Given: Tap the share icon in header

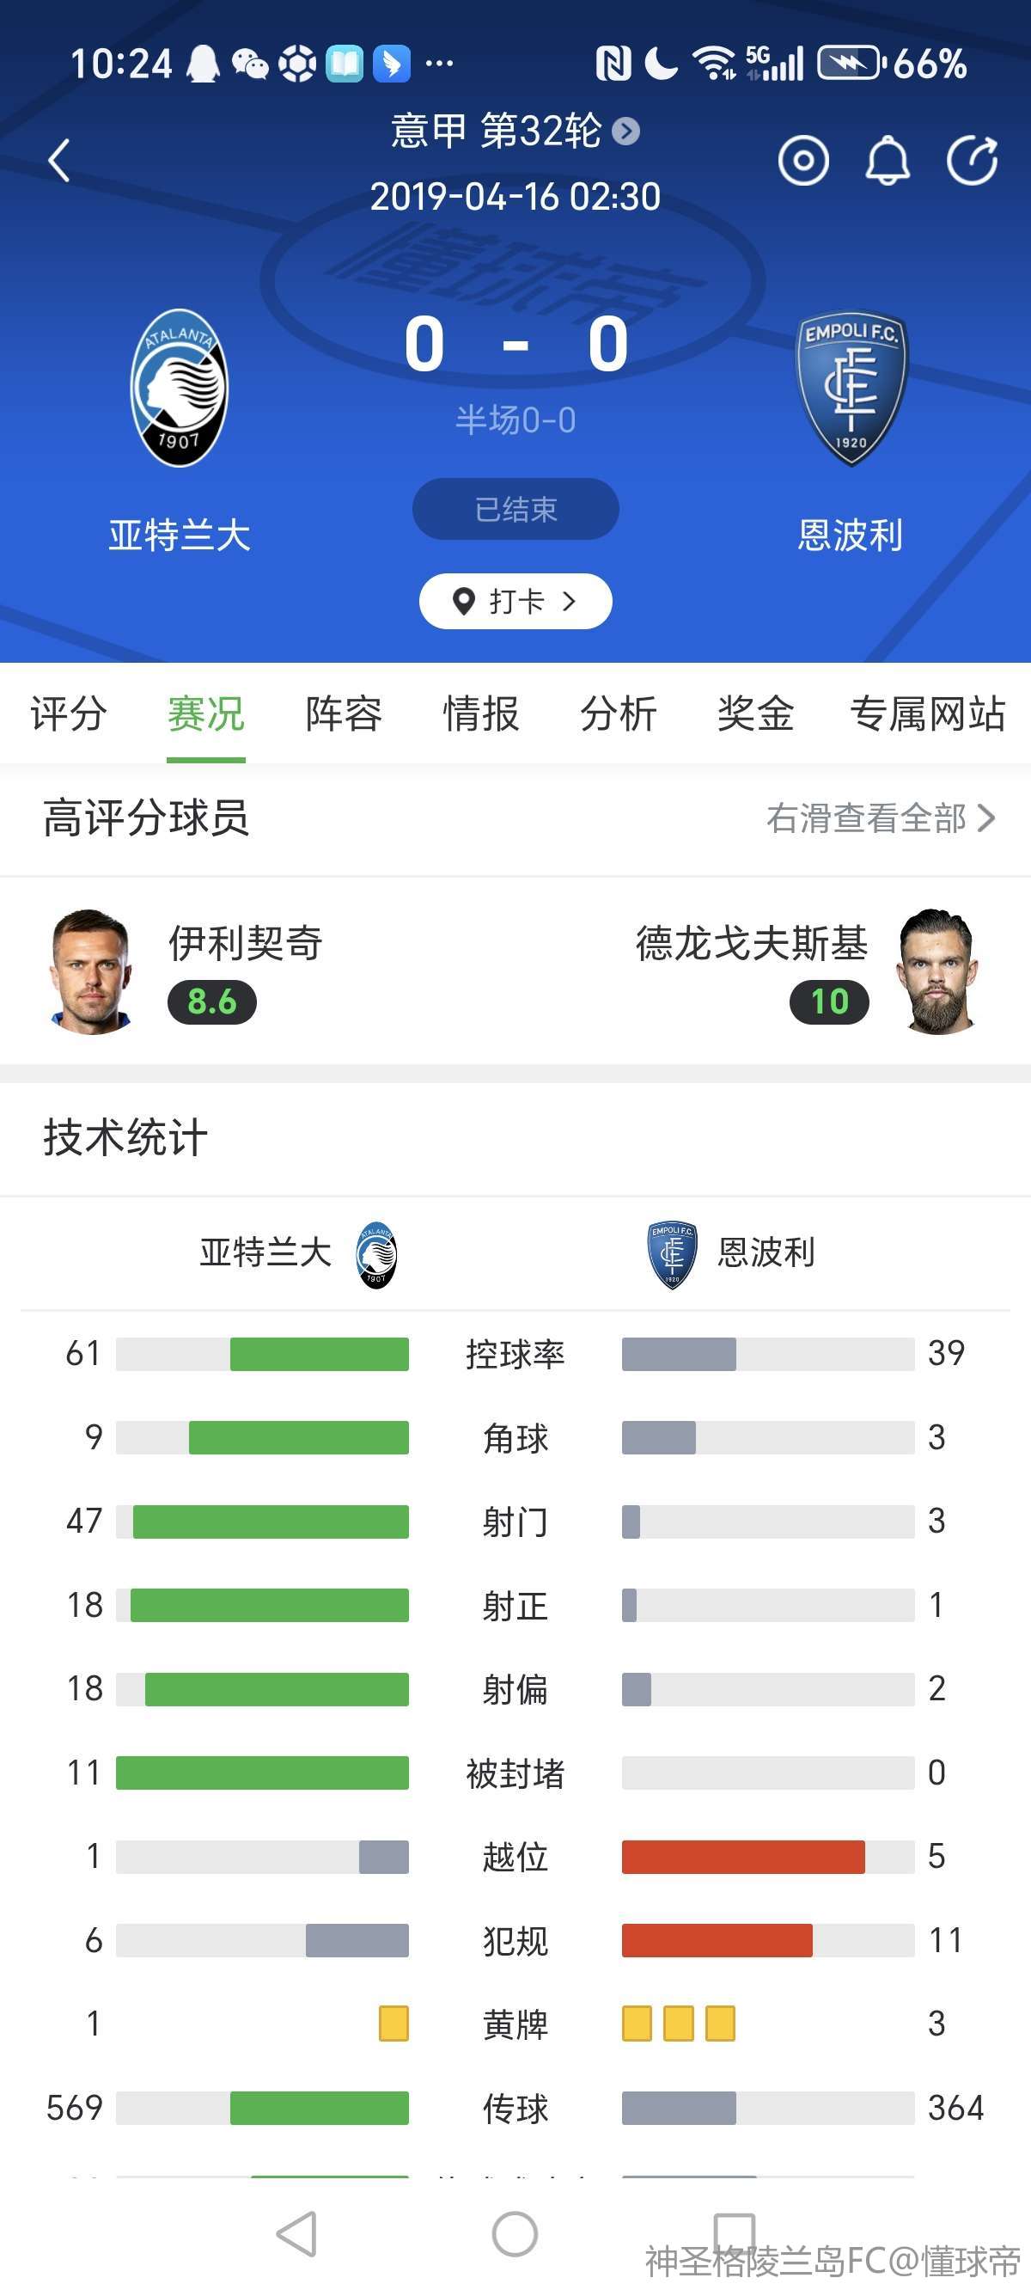Looking at the screenshot, I should (972, 161).
